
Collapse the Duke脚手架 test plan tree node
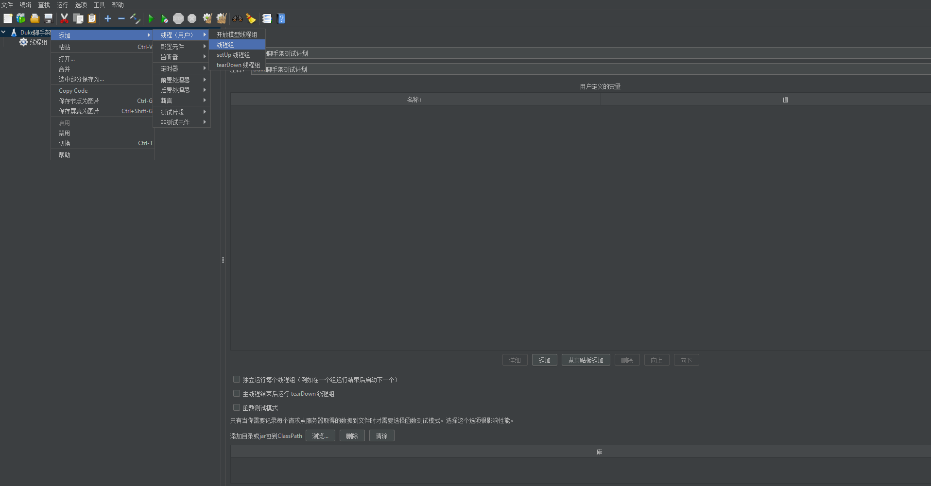click(3, 32)
